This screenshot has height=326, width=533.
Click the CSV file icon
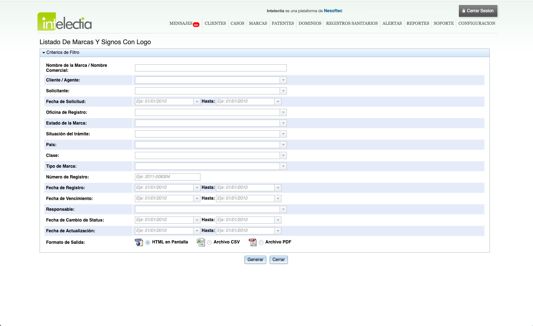click(200, 242)
